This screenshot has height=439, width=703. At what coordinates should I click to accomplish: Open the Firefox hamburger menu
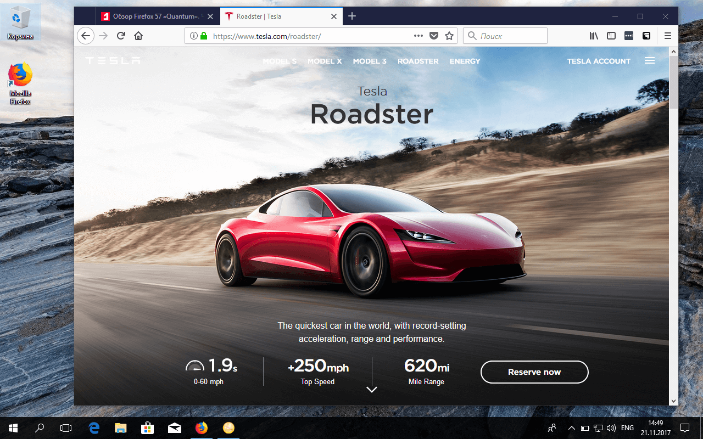click(x=667, y=35)
